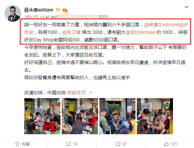The width and height of the screenshot is (194, 148).
Task: Click the star 收藏 favorite icon
Action: point(17,144)
